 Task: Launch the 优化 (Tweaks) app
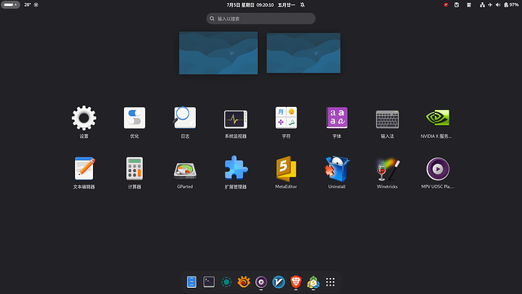click(x=135, y=118)
